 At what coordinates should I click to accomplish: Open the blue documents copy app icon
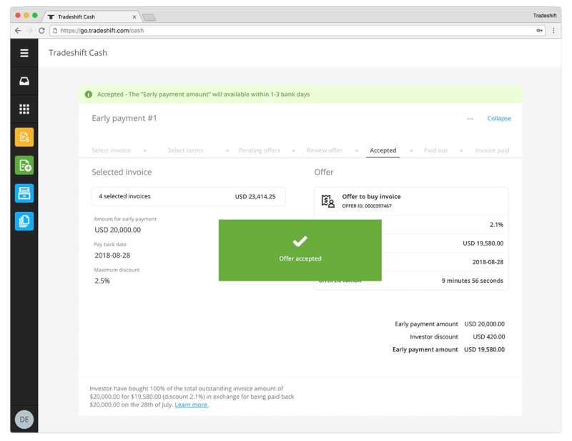tap(24, 221)
